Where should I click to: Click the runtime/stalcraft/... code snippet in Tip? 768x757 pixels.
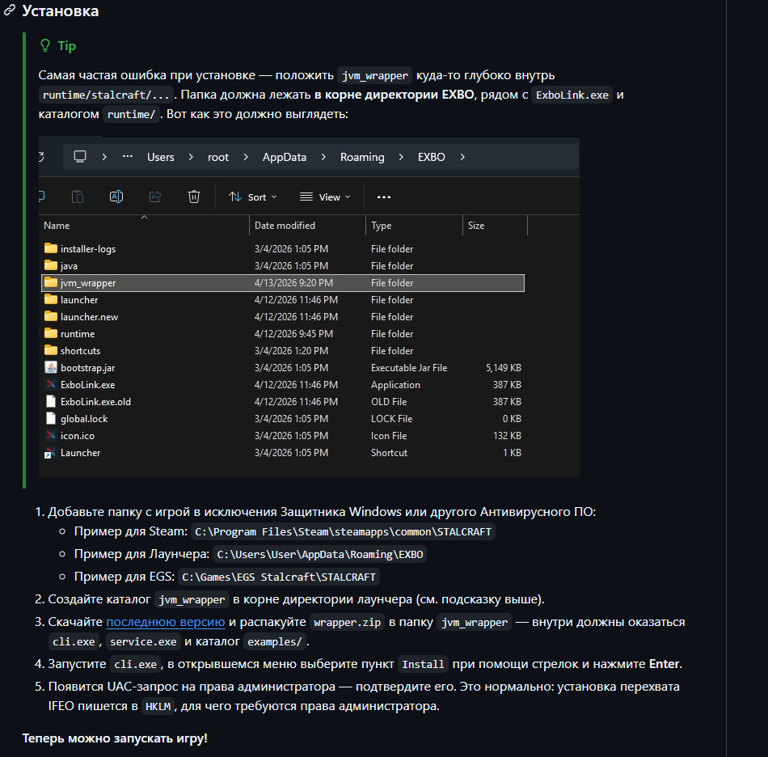click(x=106, y=95)
